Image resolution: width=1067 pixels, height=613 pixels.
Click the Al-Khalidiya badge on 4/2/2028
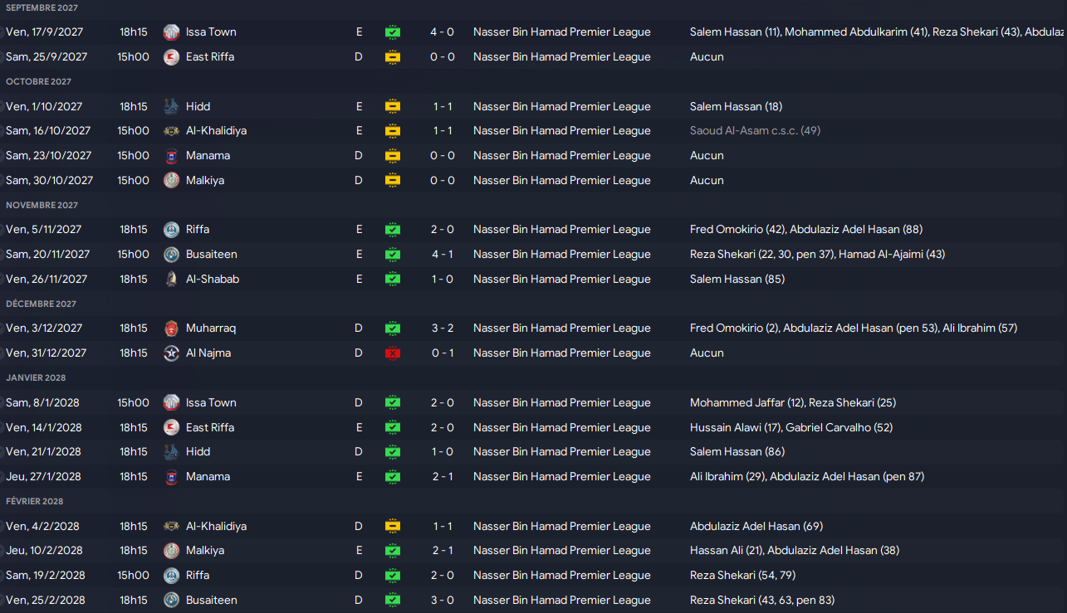(171, 527)
